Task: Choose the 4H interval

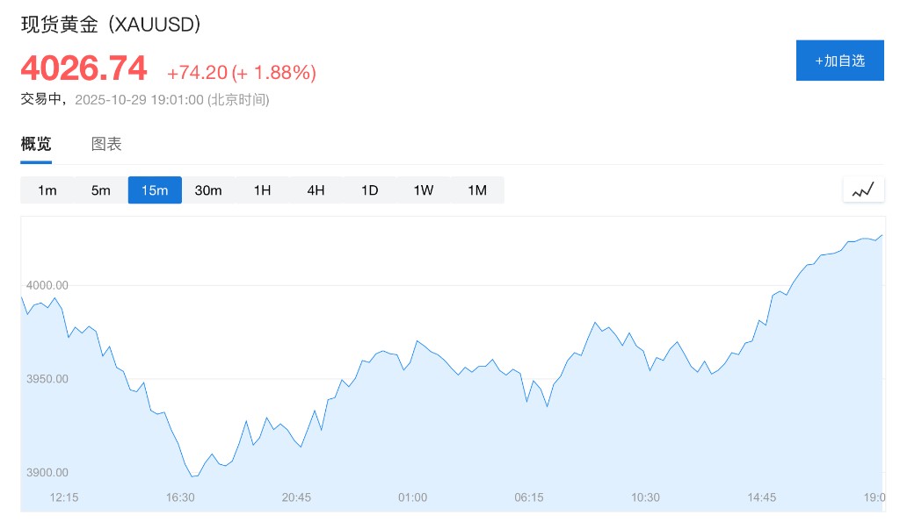Action: point(316,190)
